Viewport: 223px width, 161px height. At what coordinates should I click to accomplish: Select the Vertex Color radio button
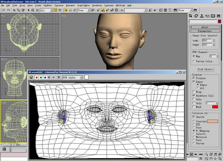pyautogui.click(x=194, y=61)
